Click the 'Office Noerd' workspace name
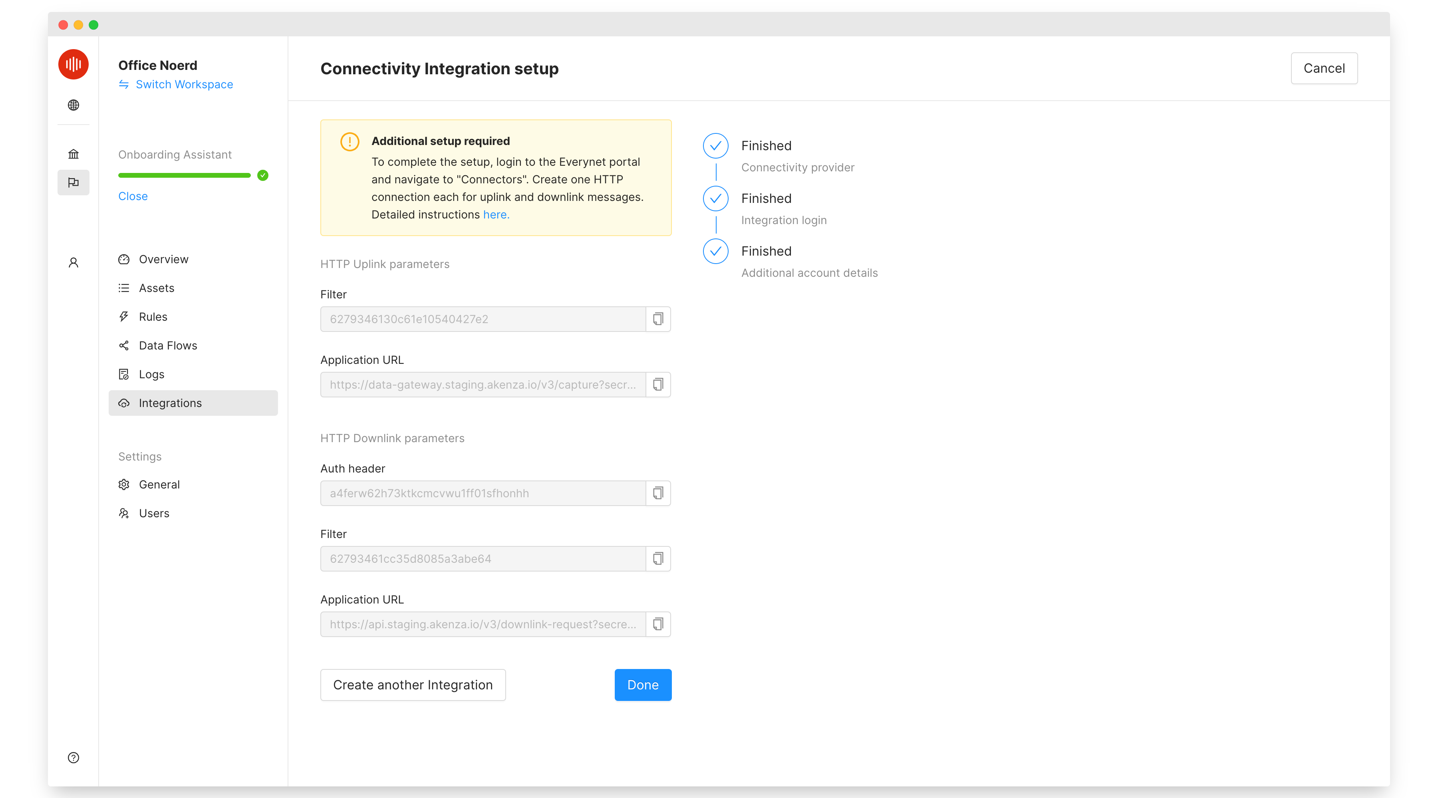Viewport: 1438px width, 798px height. [158, 65]
